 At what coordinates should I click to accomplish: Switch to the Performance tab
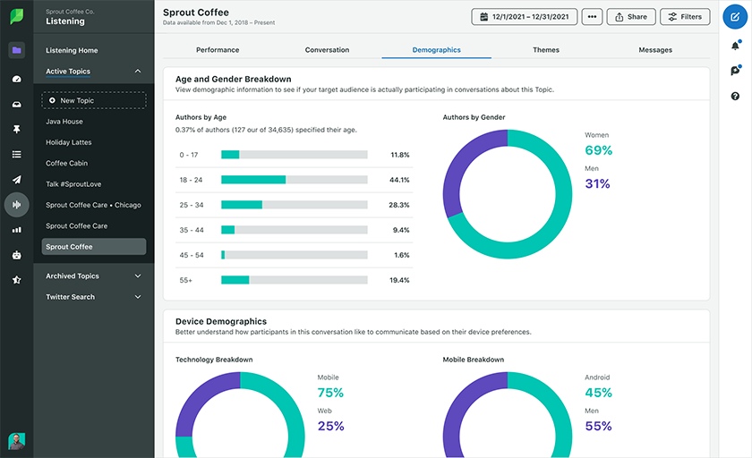[218, 50]
